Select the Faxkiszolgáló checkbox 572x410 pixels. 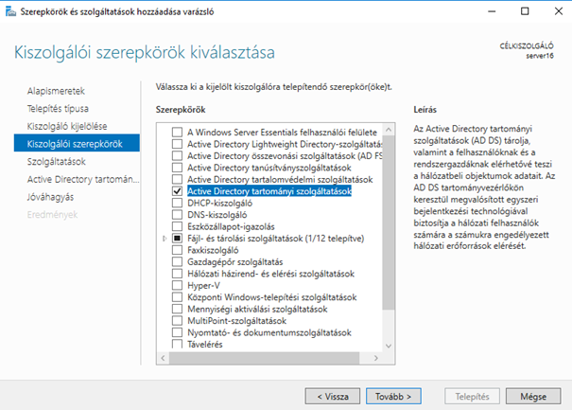coord(178,250)
